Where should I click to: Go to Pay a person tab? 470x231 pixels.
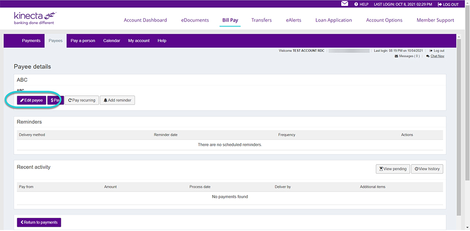click(83, 41)
